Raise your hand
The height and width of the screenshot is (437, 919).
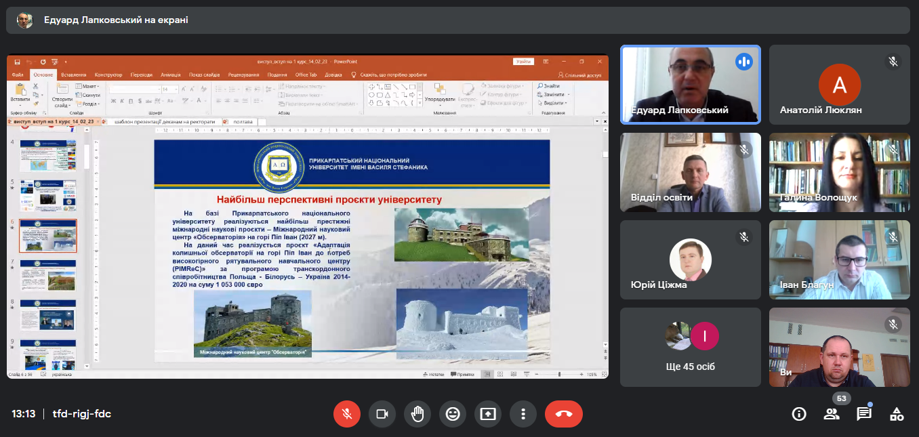pos(417,413)
